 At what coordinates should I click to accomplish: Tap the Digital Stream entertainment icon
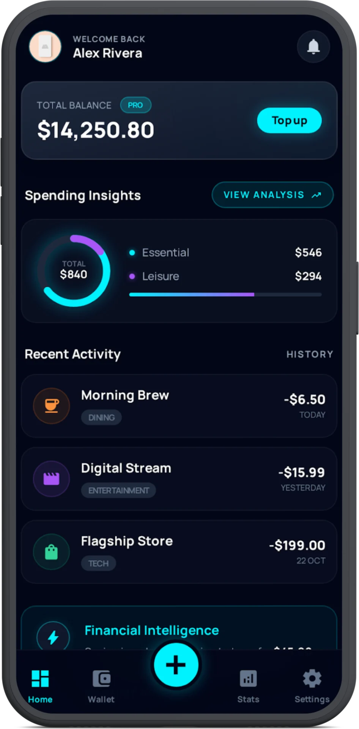[x=51, y=478]
